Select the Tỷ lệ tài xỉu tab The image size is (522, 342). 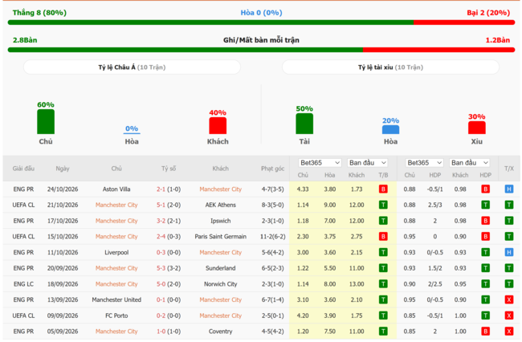point(390,67)
